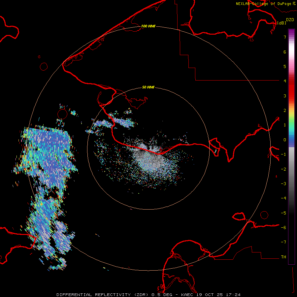Click the -1 value on the color scale
This screenshot has width=297, height=297.
[x=283, y=154]
